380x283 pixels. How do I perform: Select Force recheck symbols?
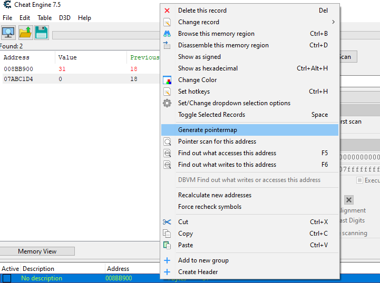point(250,207)
